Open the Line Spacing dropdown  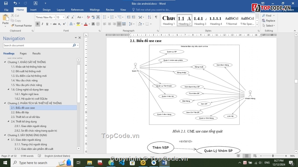[x=131, y=24]
